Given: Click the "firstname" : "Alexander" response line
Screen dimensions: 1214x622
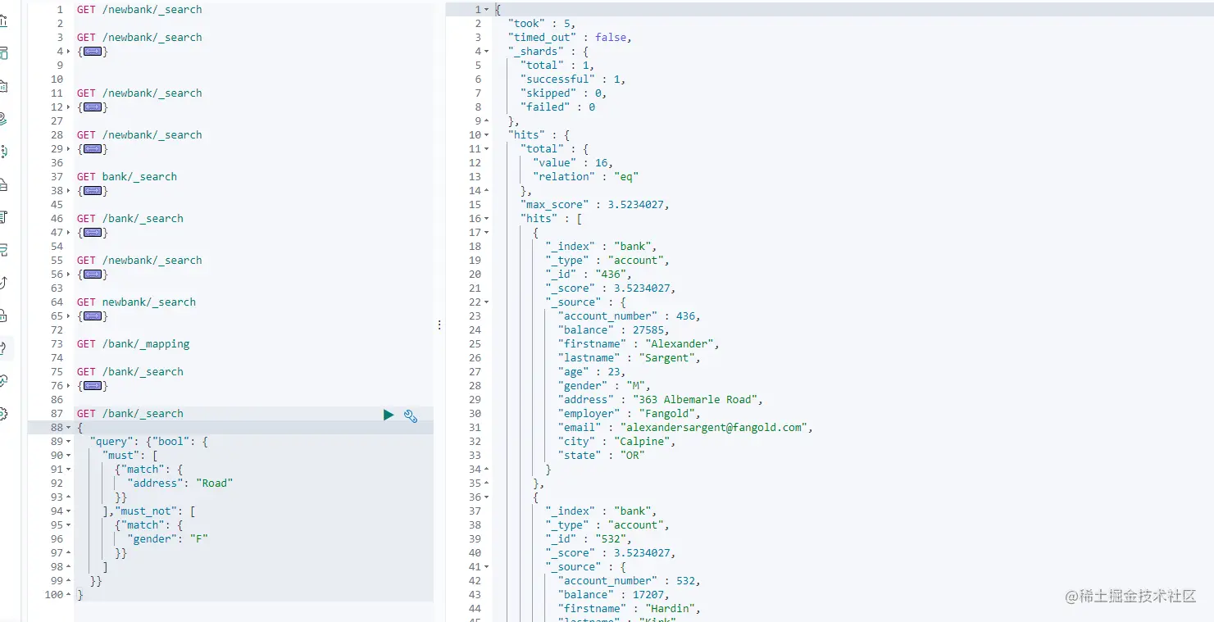Looking at the screenshot, I should pyautogui.click(x=639, y=344).
